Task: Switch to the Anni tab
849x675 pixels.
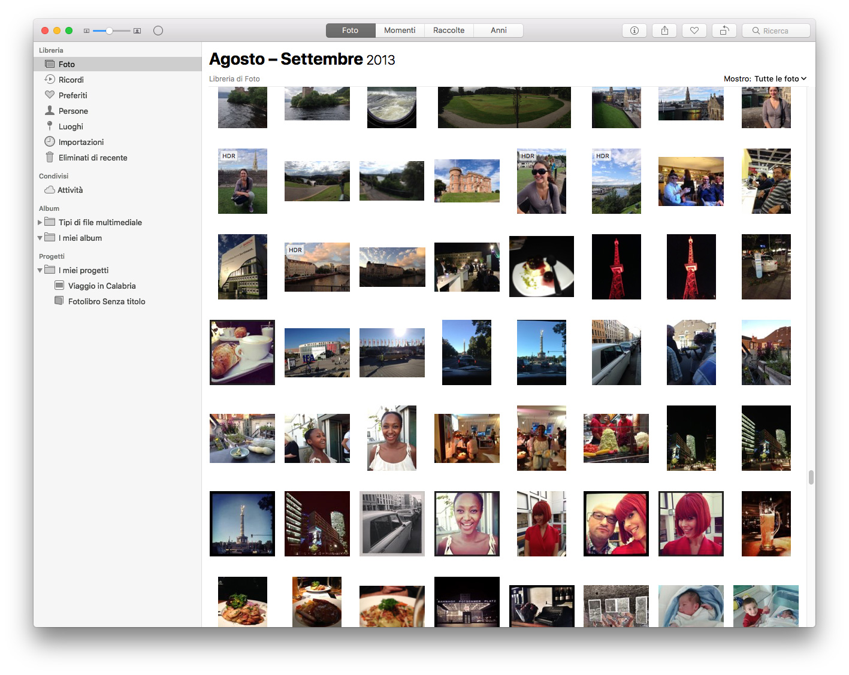Action: click(498, 31)
